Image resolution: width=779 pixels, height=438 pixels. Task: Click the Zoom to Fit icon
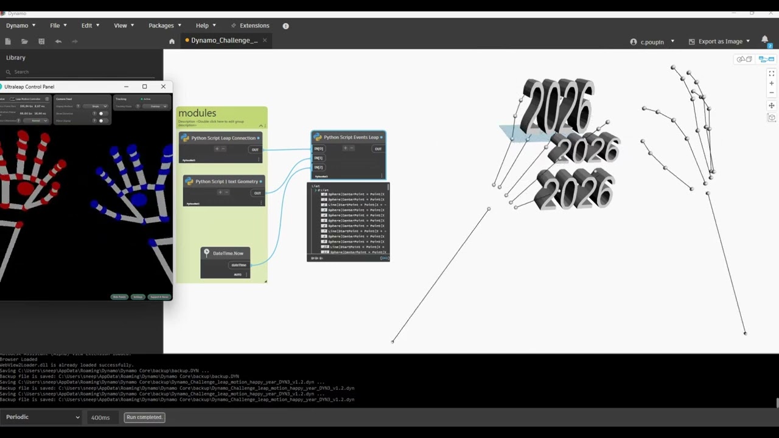tap(772, 74)
